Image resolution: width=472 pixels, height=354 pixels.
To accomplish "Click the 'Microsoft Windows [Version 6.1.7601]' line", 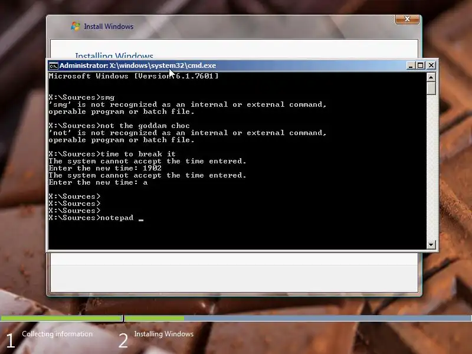I will [x=134, y=76].
